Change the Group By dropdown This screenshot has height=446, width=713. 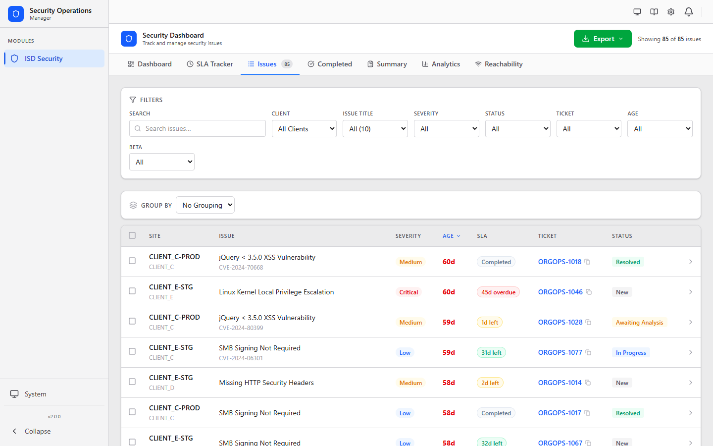[x=205, y=205]
